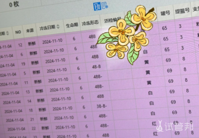The width and height of the screenshot is (199, 138).
Task: Click the 3B-B- form cell in row NO 18
Action: point(102,106)
